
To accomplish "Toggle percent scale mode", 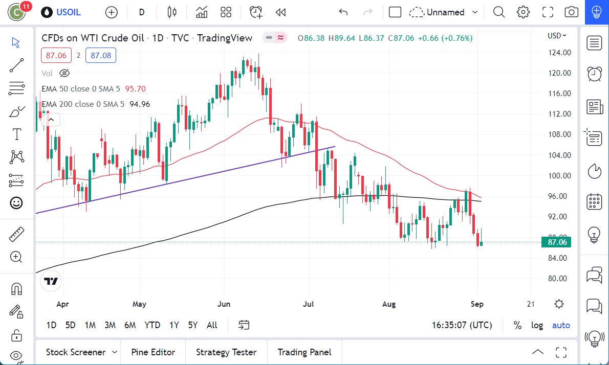I will coord(517,325).
